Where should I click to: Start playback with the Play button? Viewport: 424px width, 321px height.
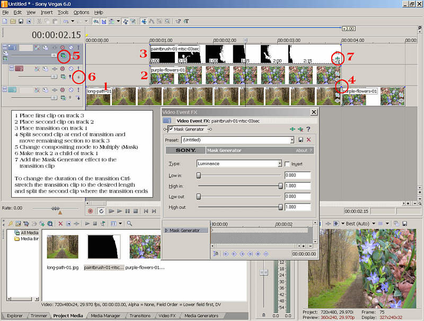[119, 211]
